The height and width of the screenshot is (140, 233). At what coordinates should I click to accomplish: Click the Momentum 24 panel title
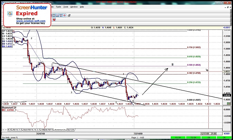tap(9, 107)
